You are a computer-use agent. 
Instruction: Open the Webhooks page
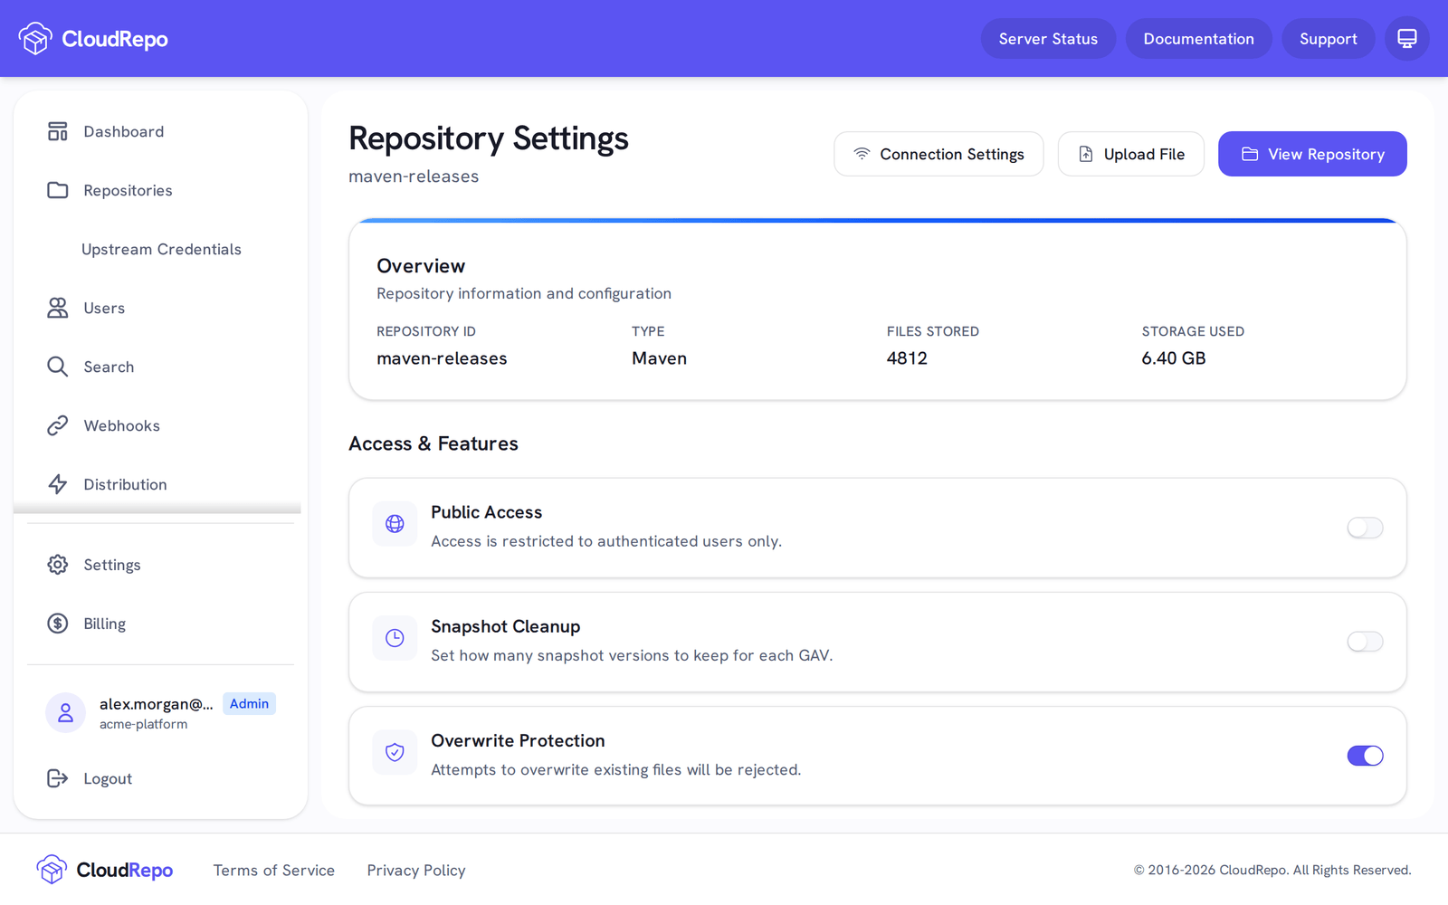click(160, 426)
